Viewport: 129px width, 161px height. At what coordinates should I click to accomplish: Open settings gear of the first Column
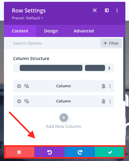(x=19, y=86)
